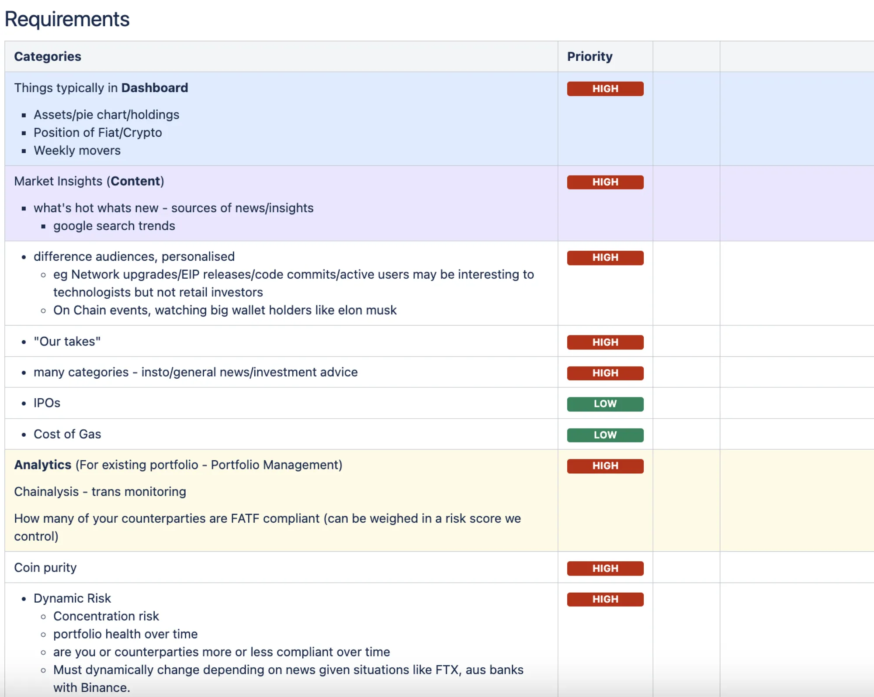This screenshot has width=874, height=697.
Task: Click "are you or counterparties" sub-bullet
Action: (x=221, y=652)
